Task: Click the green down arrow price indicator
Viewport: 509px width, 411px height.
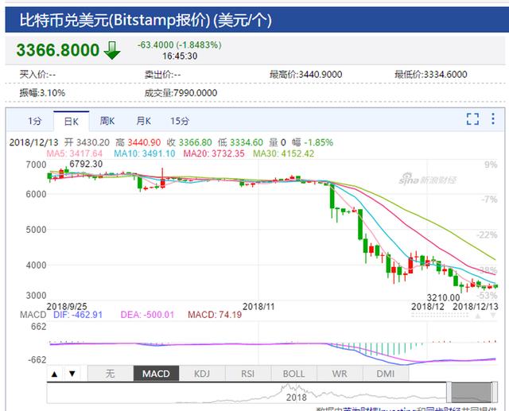Action: pos(112,50)
